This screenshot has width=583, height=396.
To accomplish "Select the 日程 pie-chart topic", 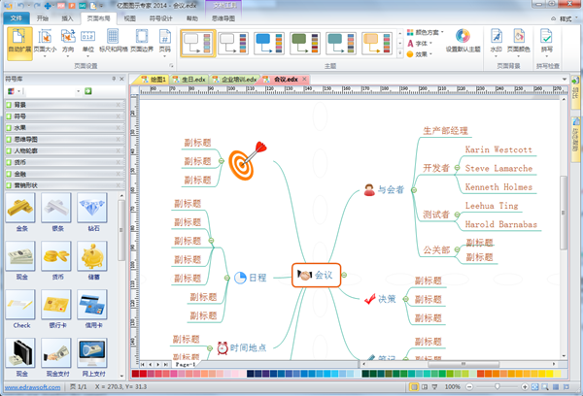I will tap(251, 278).
